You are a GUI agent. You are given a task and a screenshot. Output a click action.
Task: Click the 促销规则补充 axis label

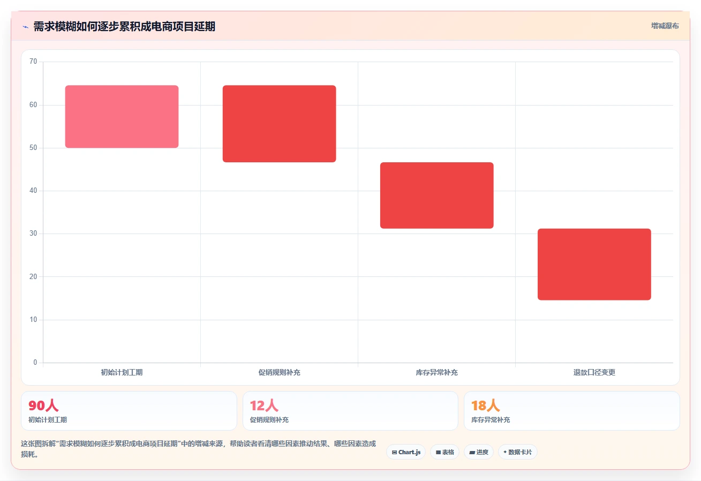[x=279, y=372]
